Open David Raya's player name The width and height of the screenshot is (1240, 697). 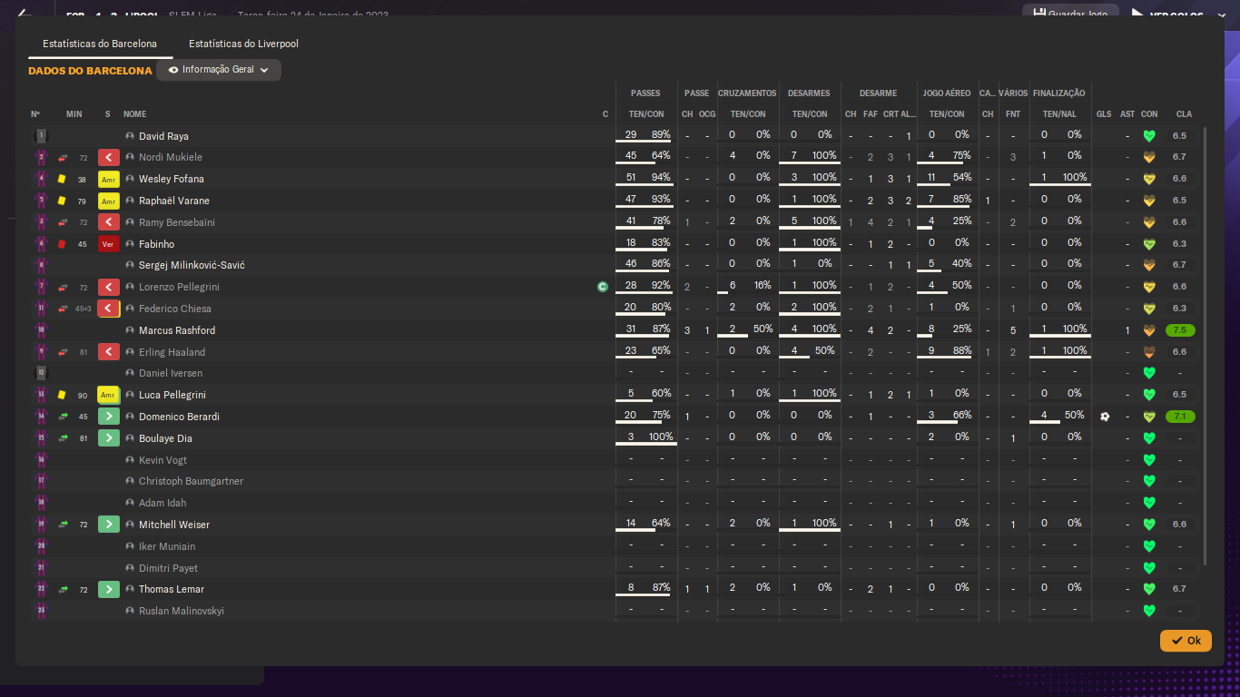163,136
